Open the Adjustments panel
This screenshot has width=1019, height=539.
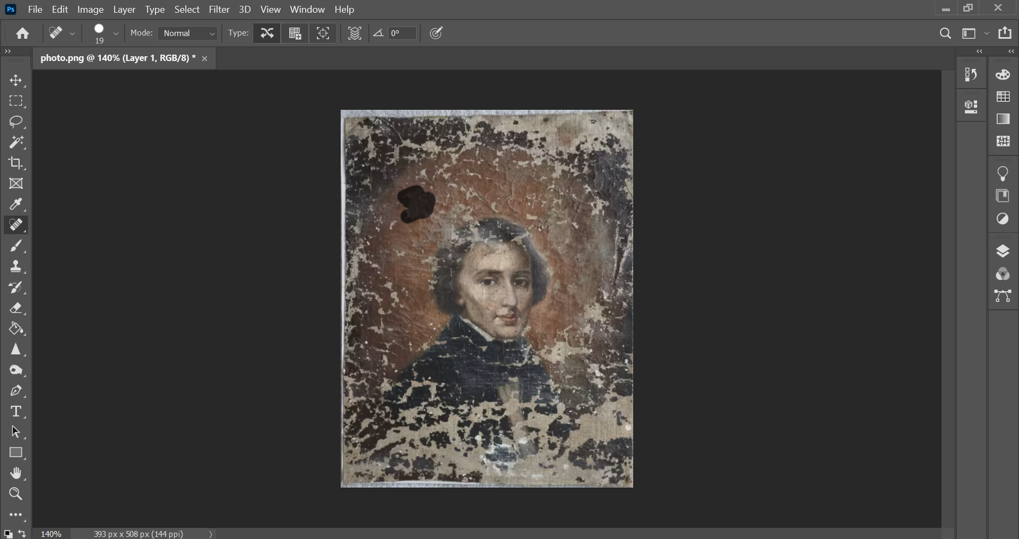1003,219
